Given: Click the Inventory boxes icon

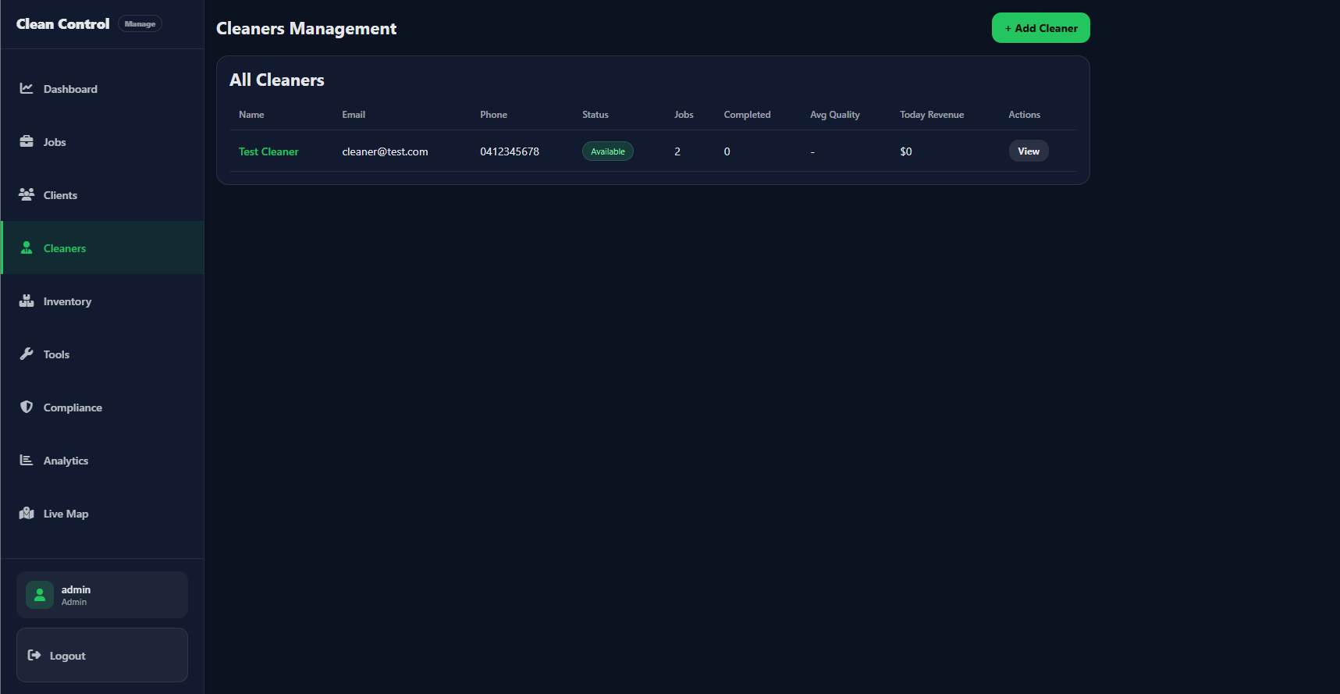Looking at the screenshot, I should point(27,301).
